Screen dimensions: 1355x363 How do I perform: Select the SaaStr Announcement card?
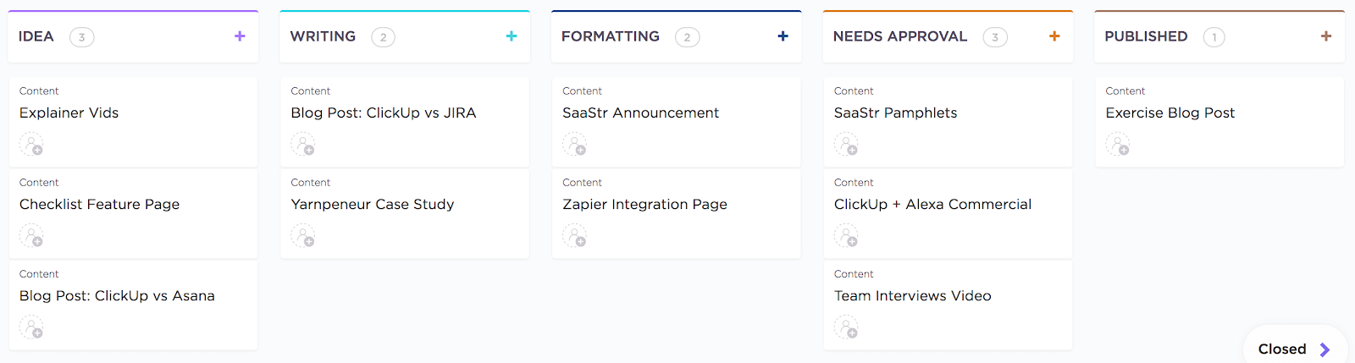pyautogui.click(x=640, y=113)
